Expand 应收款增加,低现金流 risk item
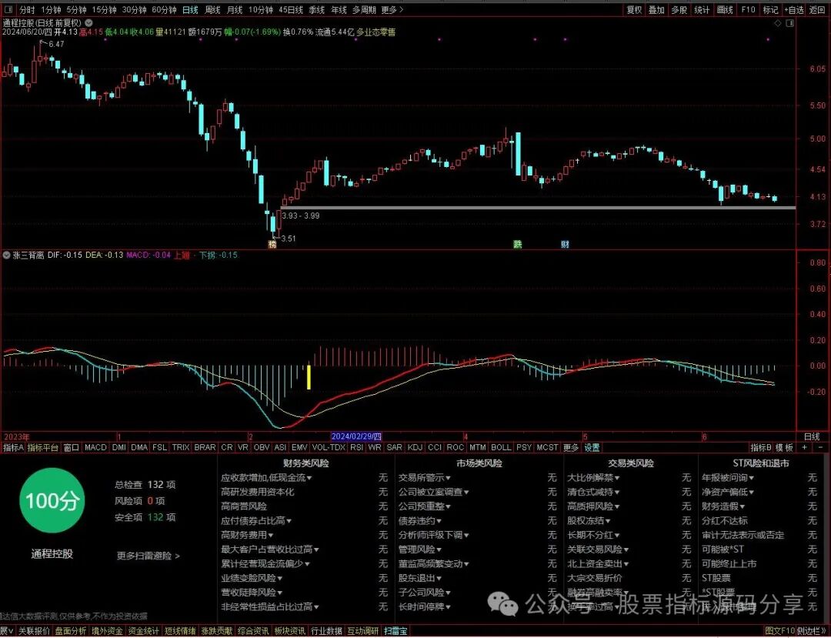Viewport: 831px width, 638px height. (x=266, y=477)
